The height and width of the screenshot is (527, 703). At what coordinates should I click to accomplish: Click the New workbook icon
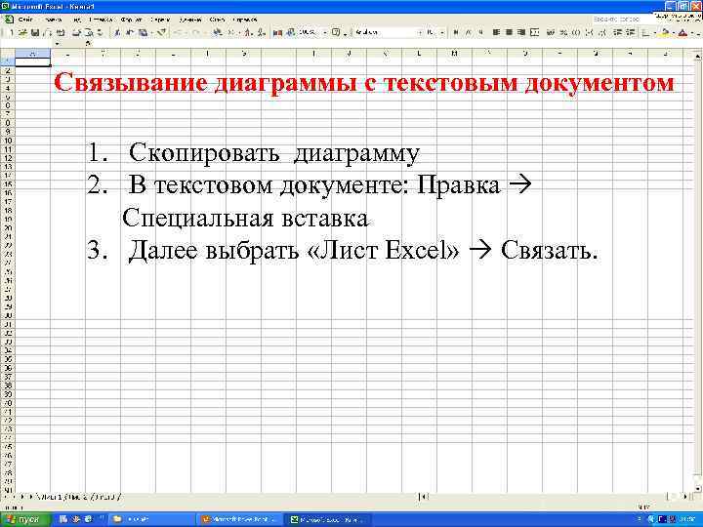tap(12, 32)
